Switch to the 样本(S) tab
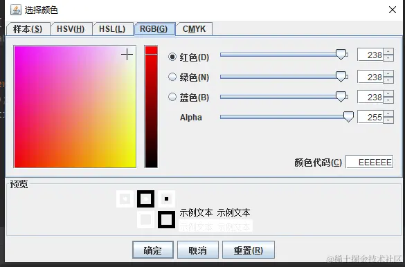Viewport: 405px width, 267px height. tap(28, 29)
